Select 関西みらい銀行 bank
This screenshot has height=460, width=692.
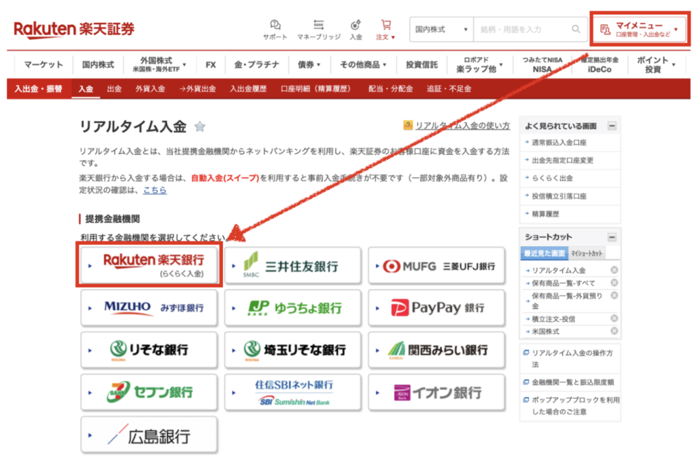tap(437, 350)
